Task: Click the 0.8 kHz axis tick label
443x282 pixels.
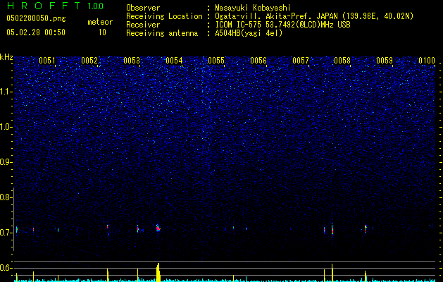Action: click(x=6, y=197)
